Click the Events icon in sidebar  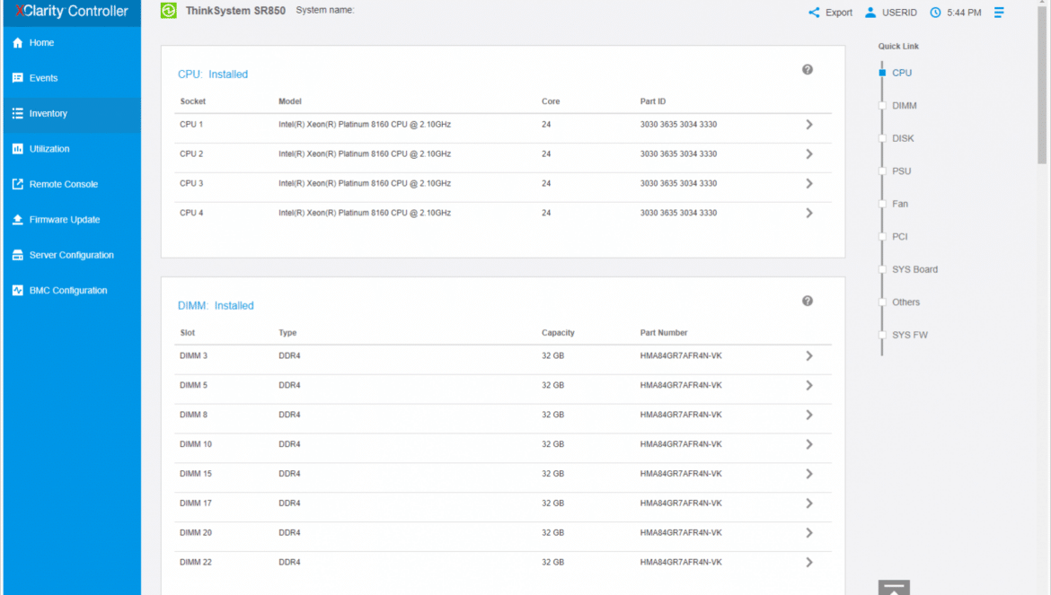pyautogui.click(x=17, y=78)
